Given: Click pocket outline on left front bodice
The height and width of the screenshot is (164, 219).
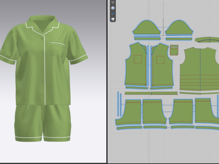Looking at the screenshot, I should [x=138, y=59].
